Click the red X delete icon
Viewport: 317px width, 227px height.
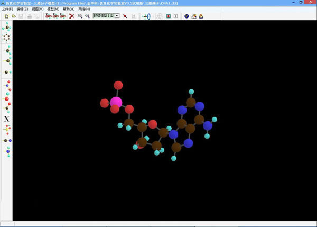click(71, 16)
